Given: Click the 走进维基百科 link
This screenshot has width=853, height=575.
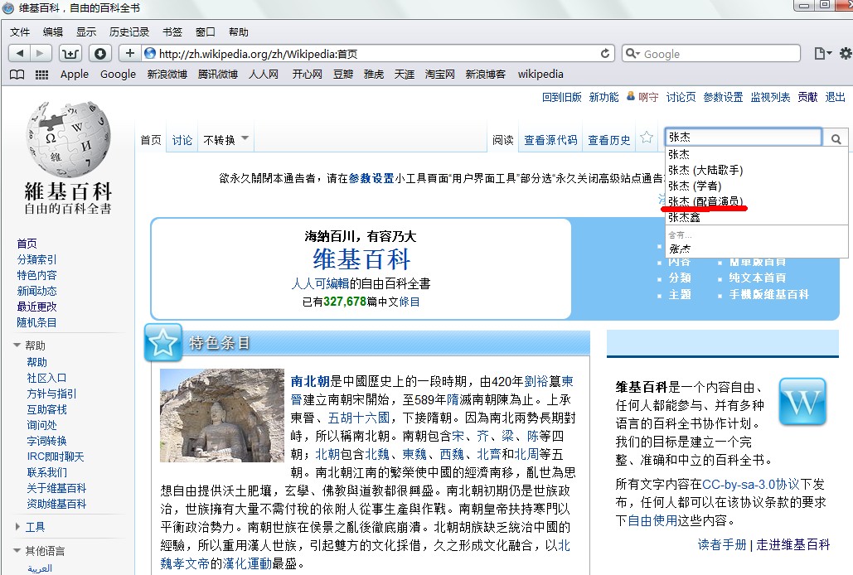Looking at the screenshot, I should [x=793, y=544].
